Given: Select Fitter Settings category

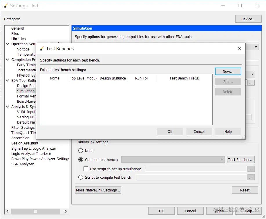Looking at the screenshot, I should [23, 128].
